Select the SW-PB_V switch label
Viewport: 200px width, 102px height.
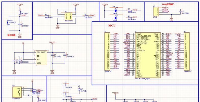[x=13, y=22]
